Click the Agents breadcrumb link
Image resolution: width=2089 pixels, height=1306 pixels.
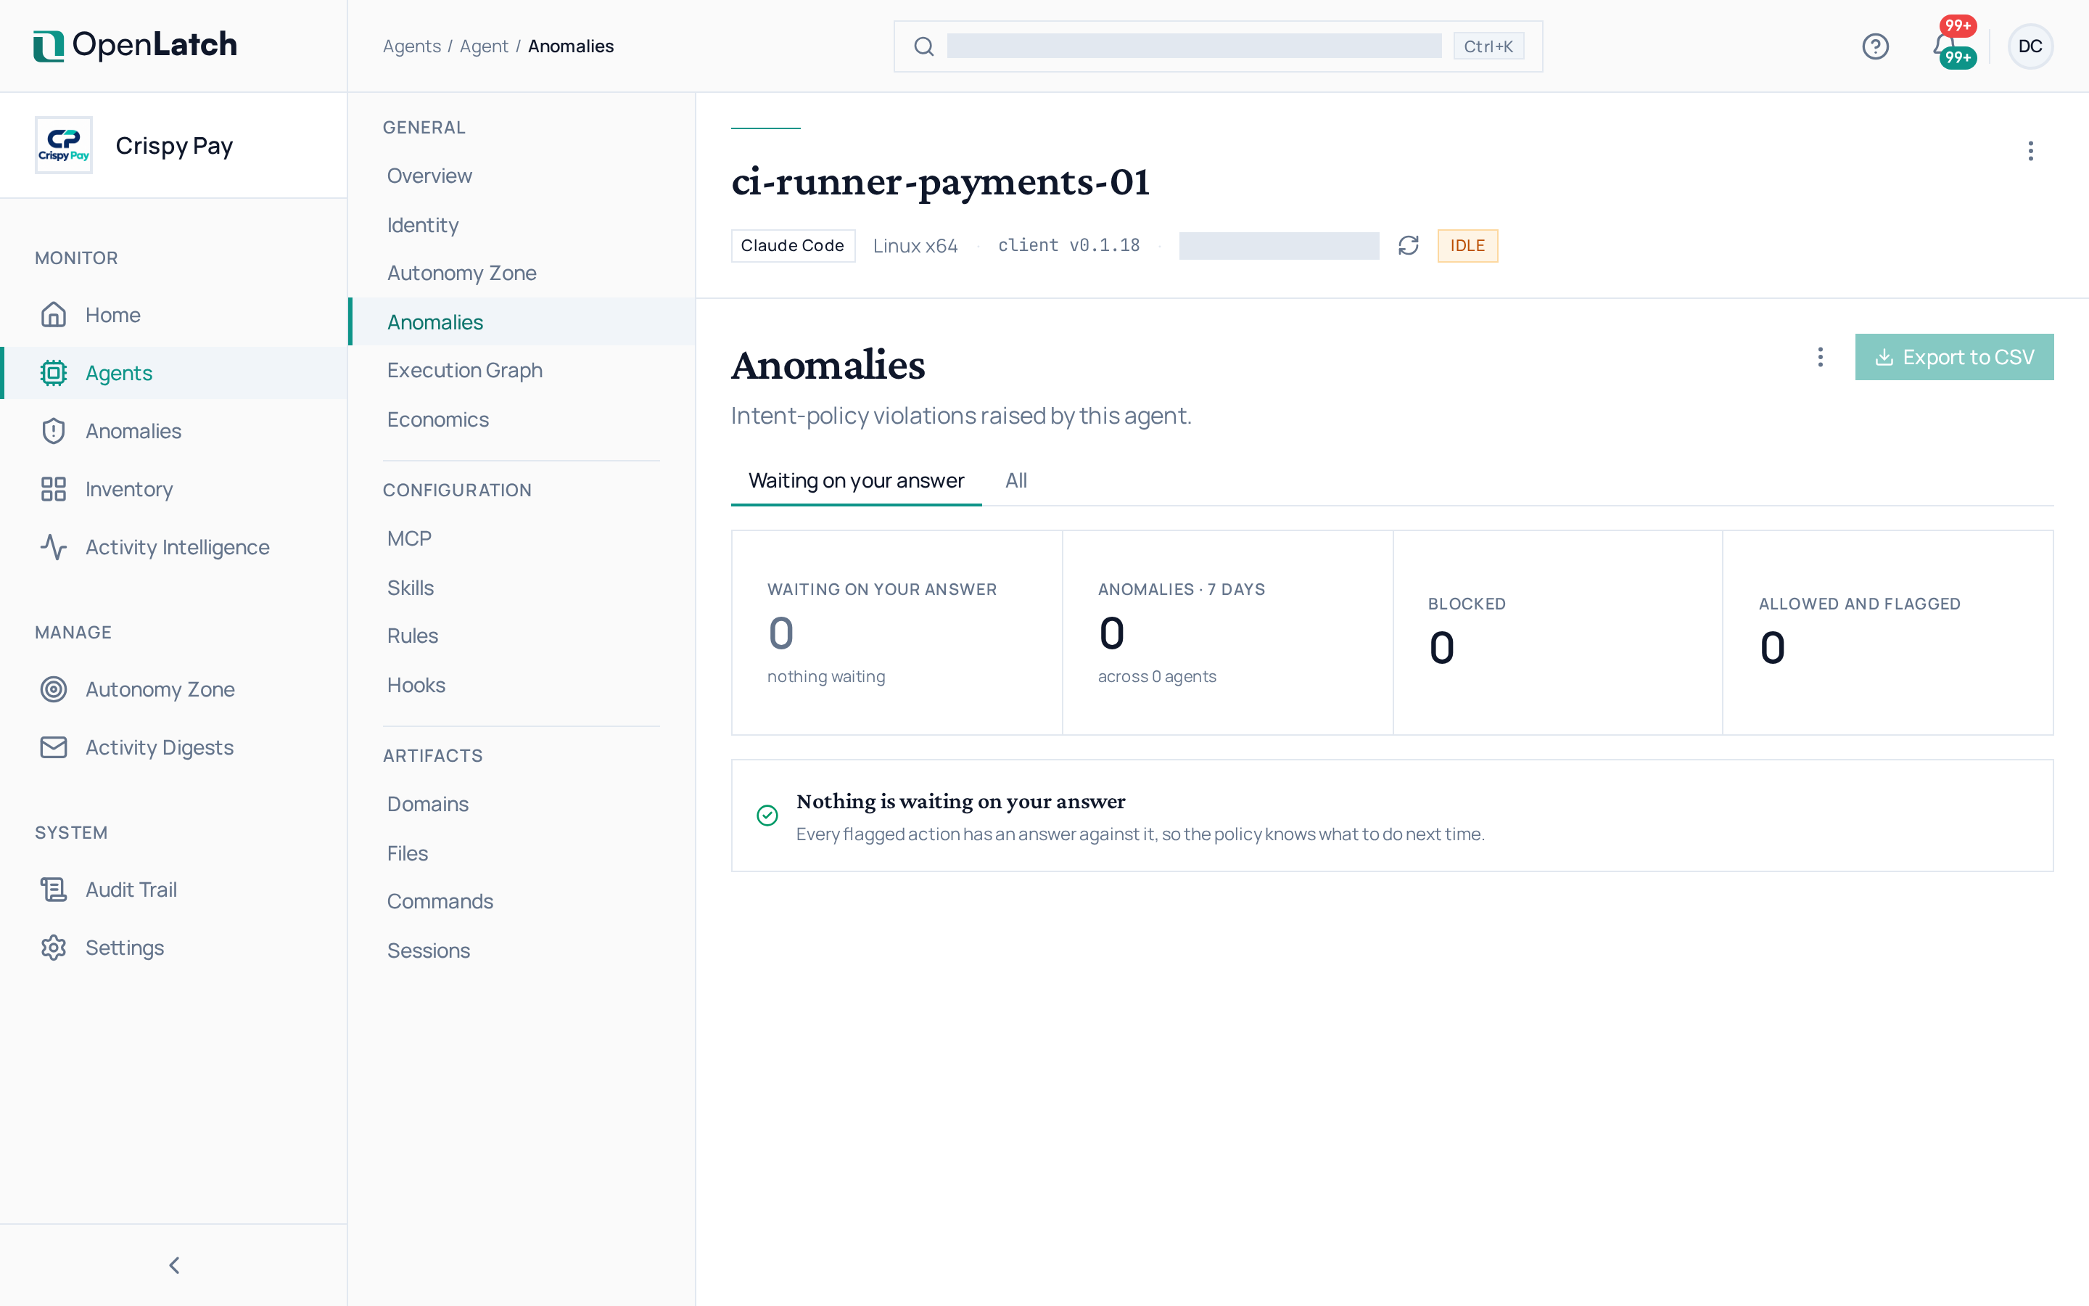[412, 46]
